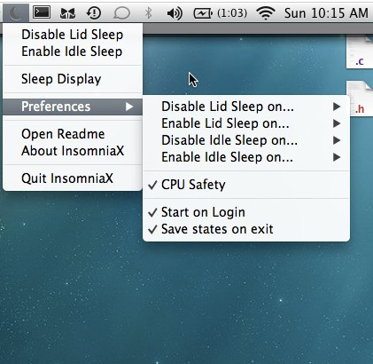Expand Enable Lid Sleep on... submenu
Viewport: 373px width, 364px height.
pyautogui.click(x=246, y=123)
